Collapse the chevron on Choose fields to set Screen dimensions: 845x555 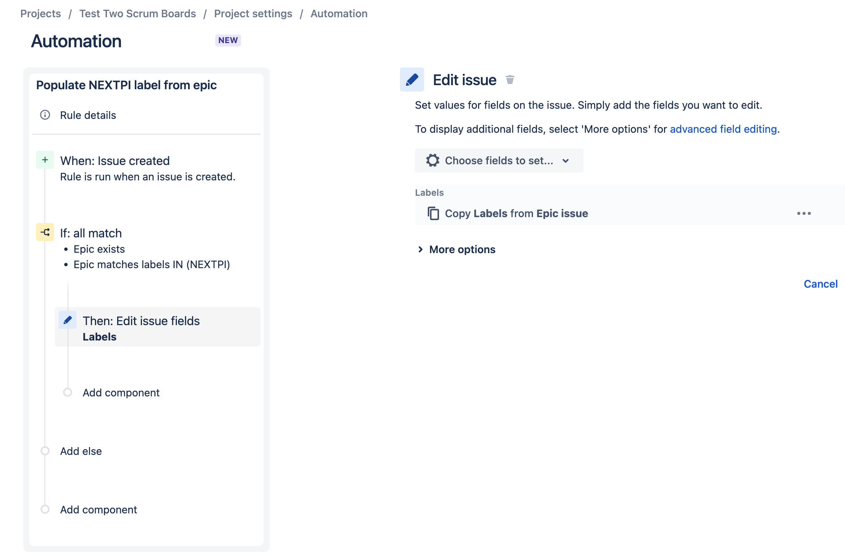pyautogui.click(x=566, y=160)
